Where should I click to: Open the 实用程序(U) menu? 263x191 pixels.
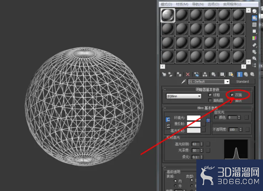232,4
